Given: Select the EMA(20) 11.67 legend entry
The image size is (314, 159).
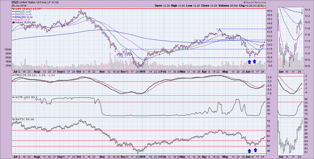Looking at the screenshot, I should click(23, 12).
